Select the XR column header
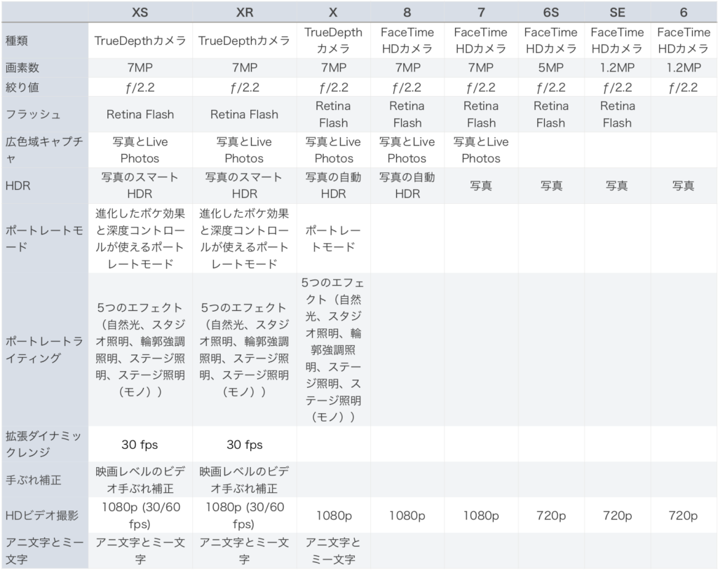The image size is (718, 570). 245,13
